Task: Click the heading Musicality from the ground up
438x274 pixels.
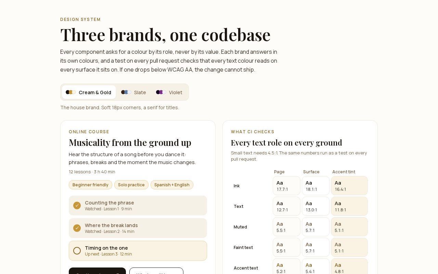Action: (x=130, y=142)
